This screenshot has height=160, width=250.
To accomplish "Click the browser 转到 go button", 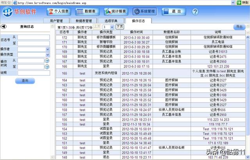I will click(x=243, y=3).
